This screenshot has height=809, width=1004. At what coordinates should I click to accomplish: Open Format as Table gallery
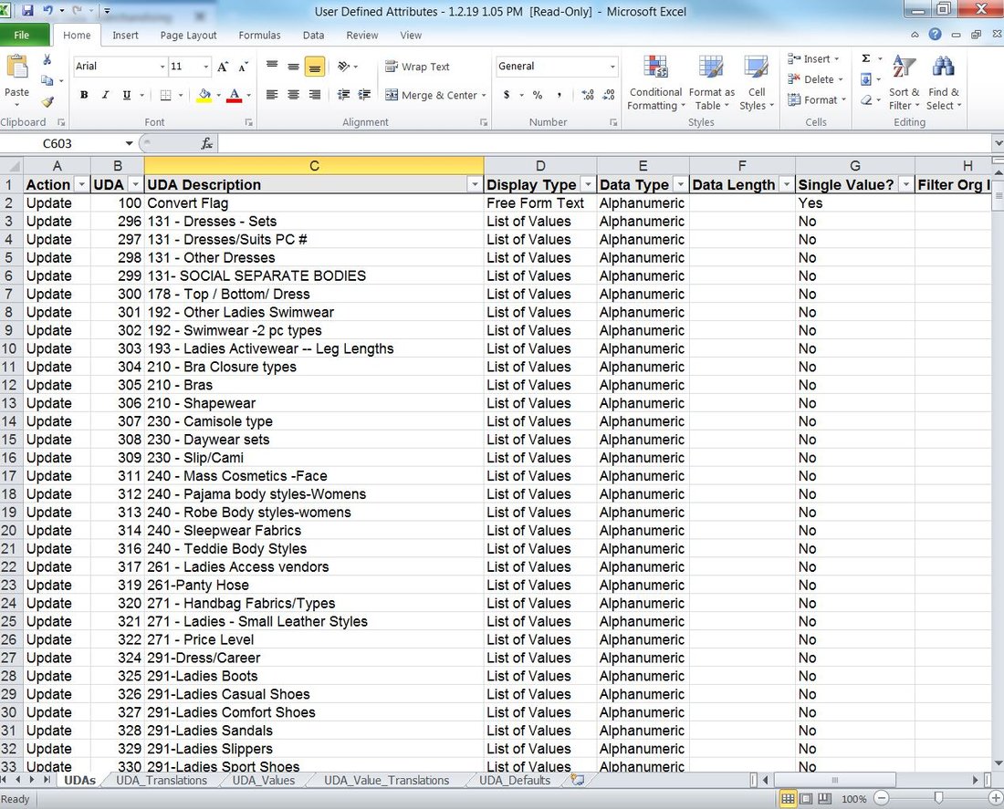click(711, 83)
